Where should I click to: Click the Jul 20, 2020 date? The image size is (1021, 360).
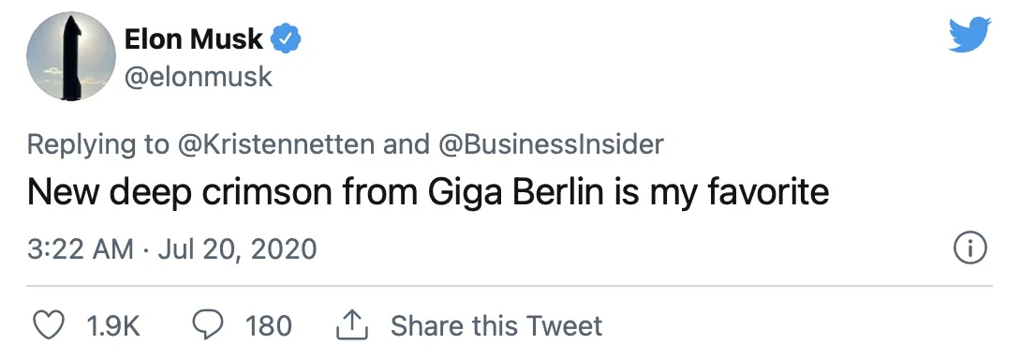(x=237, y=248)
